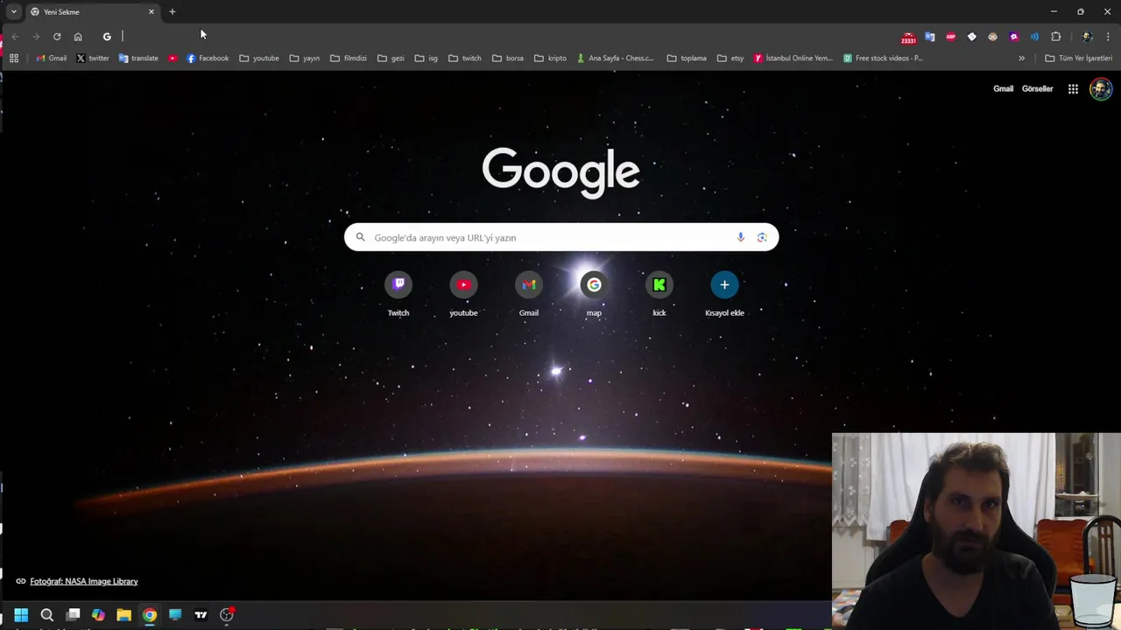Add a shortcut with Kısayol ekle

point(724,294)
